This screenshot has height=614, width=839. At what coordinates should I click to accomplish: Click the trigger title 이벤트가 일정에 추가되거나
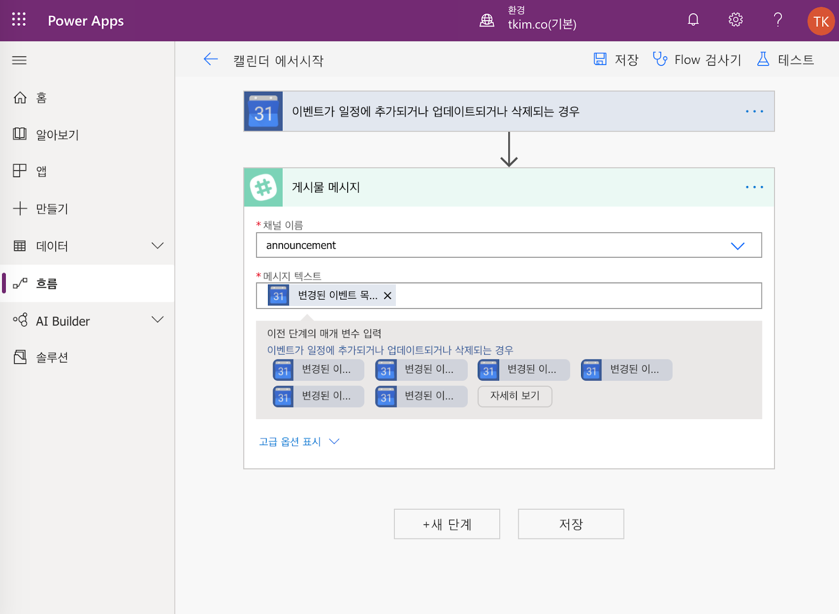[x=436, y=111]
